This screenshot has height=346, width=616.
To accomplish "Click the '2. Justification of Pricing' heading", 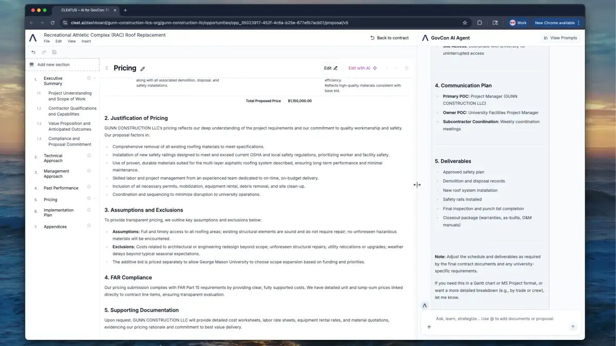I will tap(136, 118).
